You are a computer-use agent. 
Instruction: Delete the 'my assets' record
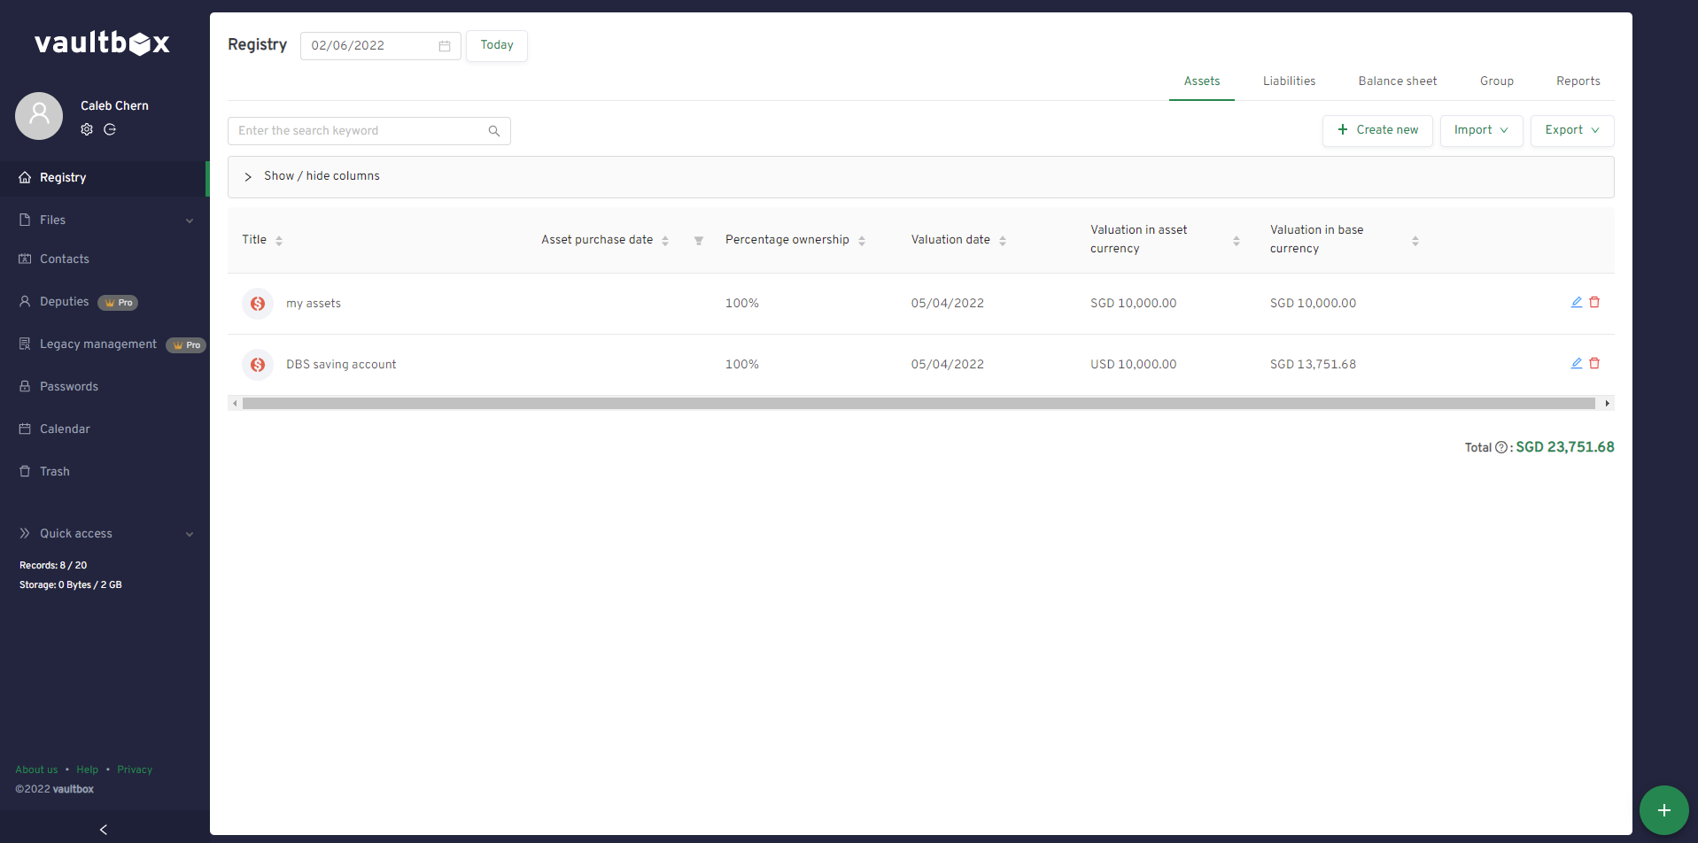1593,302
